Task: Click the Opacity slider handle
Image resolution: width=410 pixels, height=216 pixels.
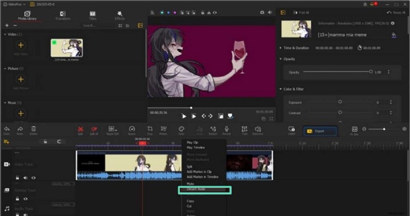Action: coord(371,72)
